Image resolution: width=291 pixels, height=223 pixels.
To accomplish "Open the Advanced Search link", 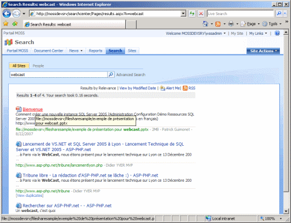I will pyautogui.click(x=131, y=75).
